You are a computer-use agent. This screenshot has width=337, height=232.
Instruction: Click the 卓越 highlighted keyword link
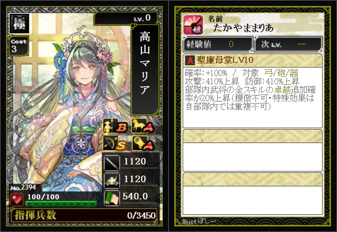(x=282, y=89)
